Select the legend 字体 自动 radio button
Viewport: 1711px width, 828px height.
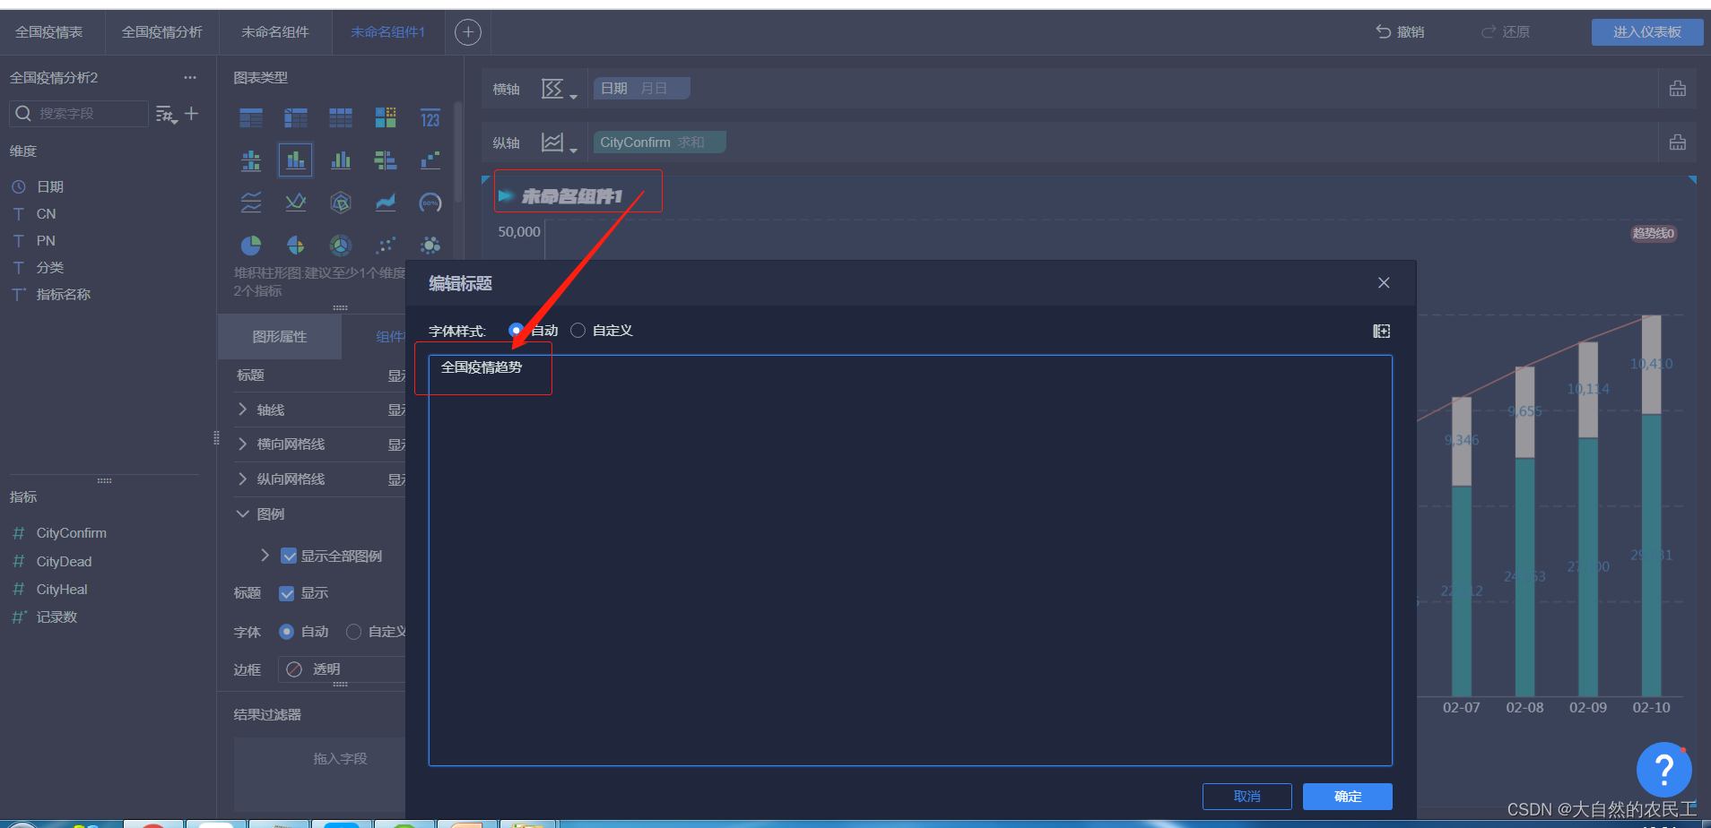tap(287, 632)
